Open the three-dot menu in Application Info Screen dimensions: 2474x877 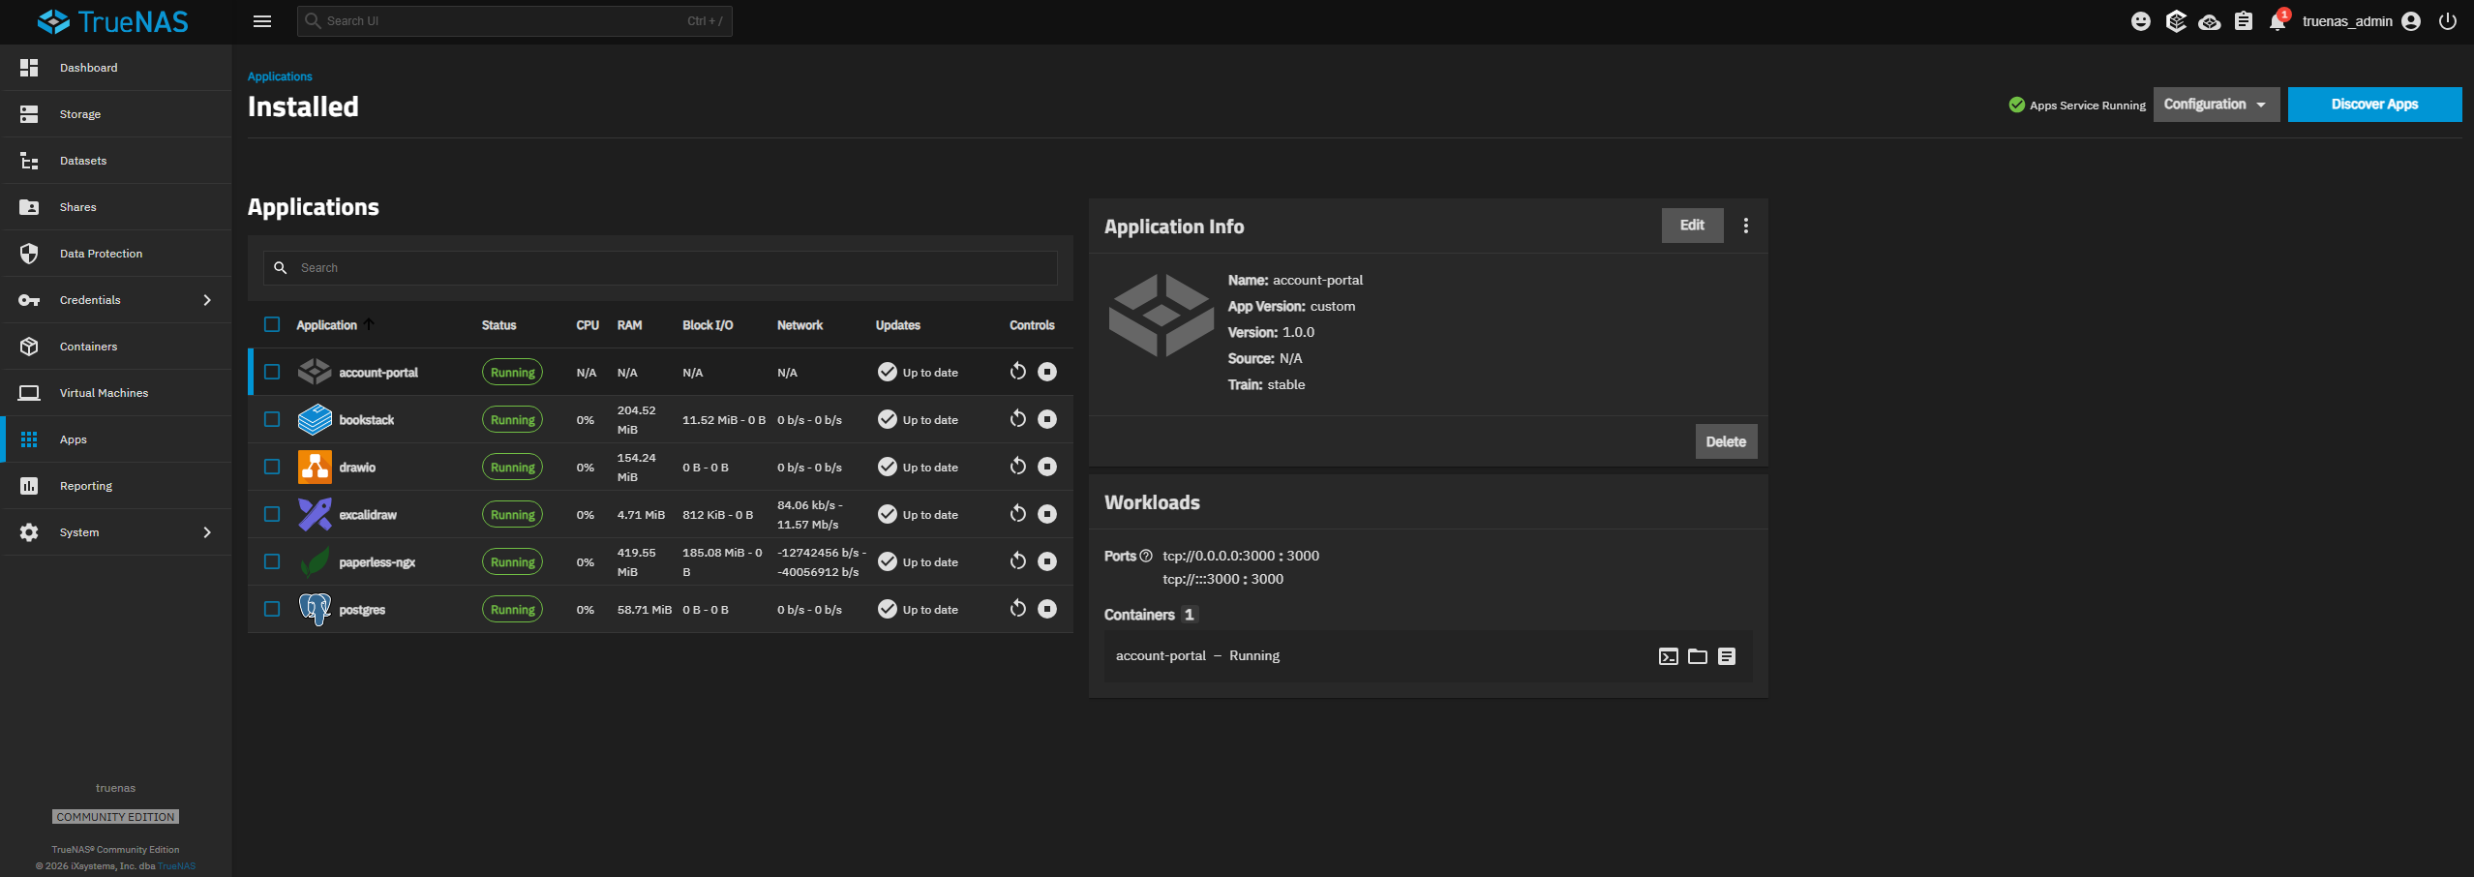[x=1746, y=226]
